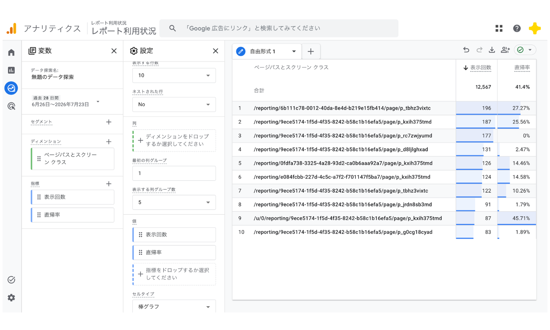The image size is (550, 330).
Task: Open the 自由形式 1 tab dropdown arrow
Action: coord(294,51)
